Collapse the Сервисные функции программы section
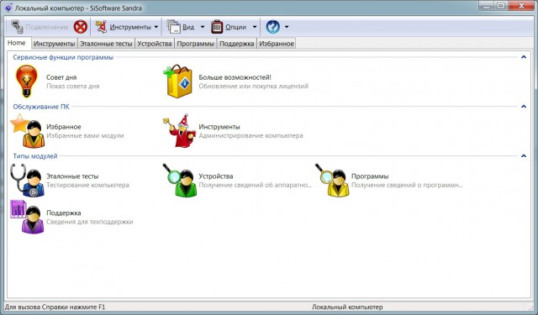The width and height of the screenshot is (538, 315). click(x=524, y=57)
